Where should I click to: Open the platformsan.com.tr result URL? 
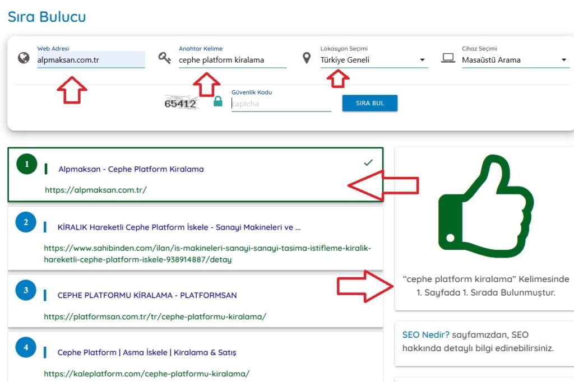[x=155, y=316]
